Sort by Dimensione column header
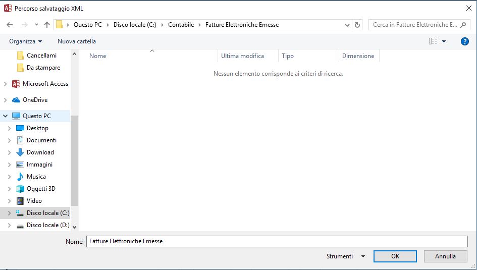477x270 pixels. [x=358, y=56]
